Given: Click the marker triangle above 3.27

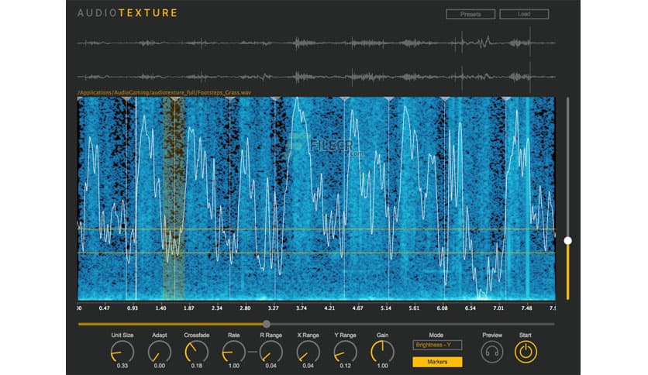Looking at the screenshot, I should (x=275, y=99).
